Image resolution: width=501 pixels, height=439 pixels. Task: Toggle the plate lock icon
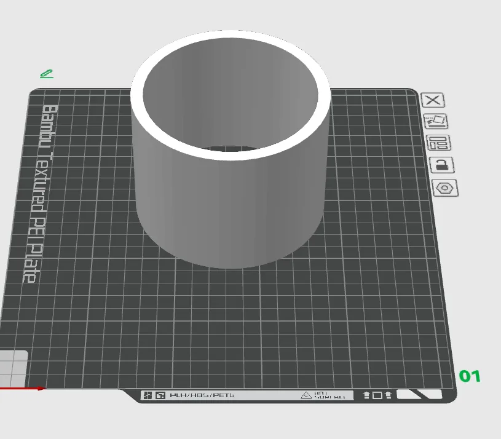point(442,165)
